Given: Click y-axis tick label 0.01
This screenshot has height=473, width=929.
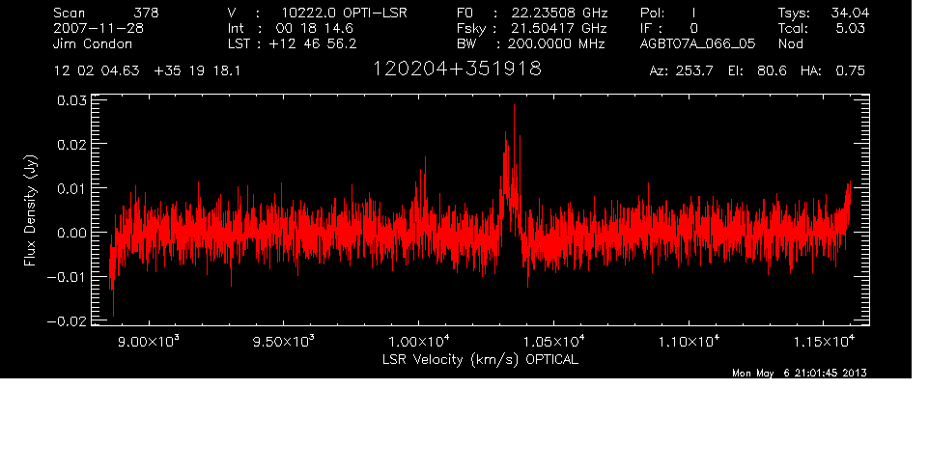Looking at the screenshot, I should click(71, 189).
